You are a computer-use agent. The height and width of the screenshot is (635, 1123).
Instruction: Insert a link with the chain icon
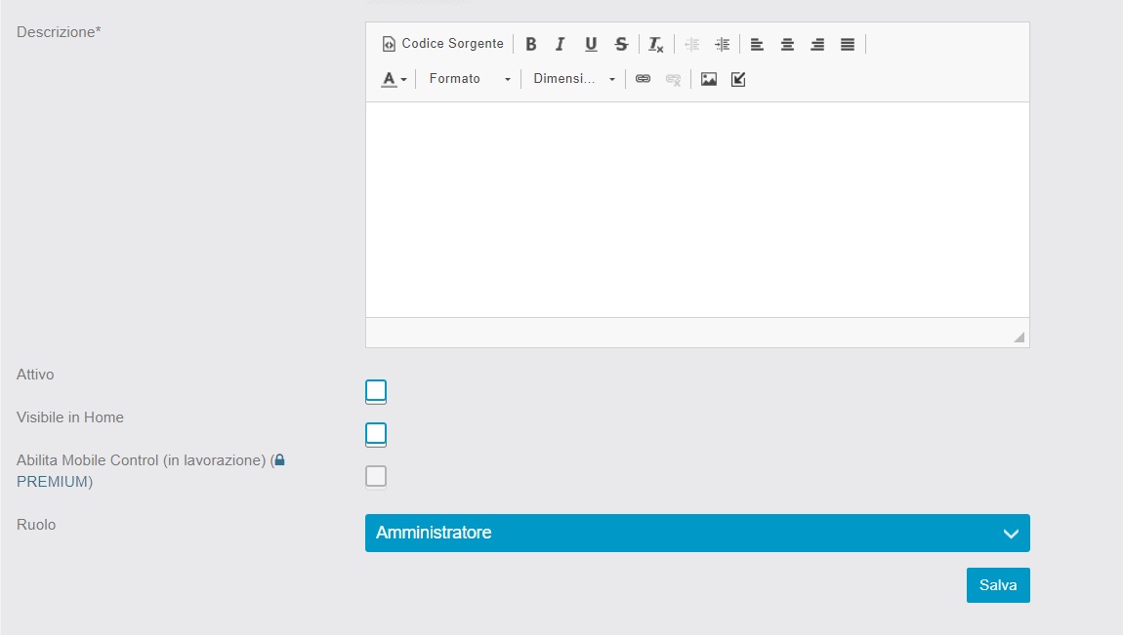643,79
